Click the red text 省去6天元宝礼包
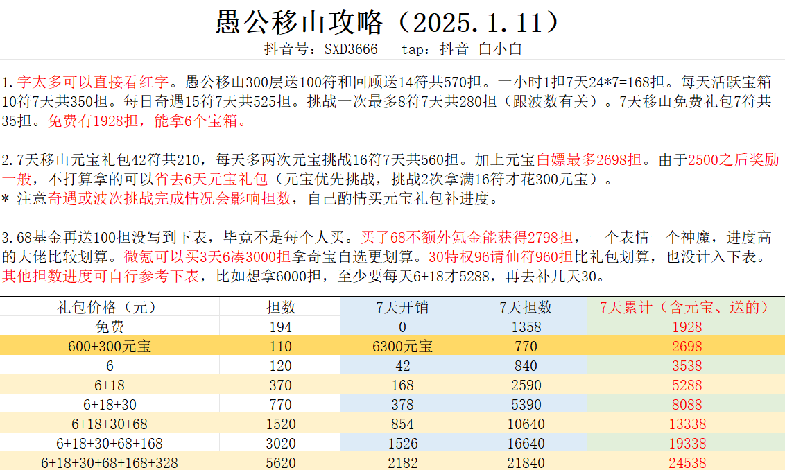 pos(212,179)
